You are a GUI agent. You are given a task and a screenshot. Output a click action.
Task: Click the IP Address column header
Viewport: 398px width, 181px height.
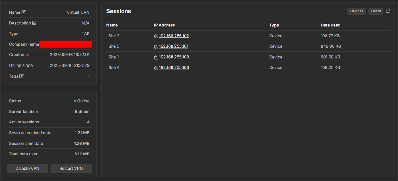click(164, 25)
